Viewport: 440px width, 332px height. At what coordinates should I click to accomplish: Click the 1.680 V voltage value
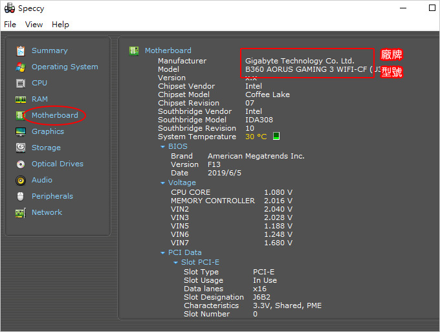click(278, 243)
